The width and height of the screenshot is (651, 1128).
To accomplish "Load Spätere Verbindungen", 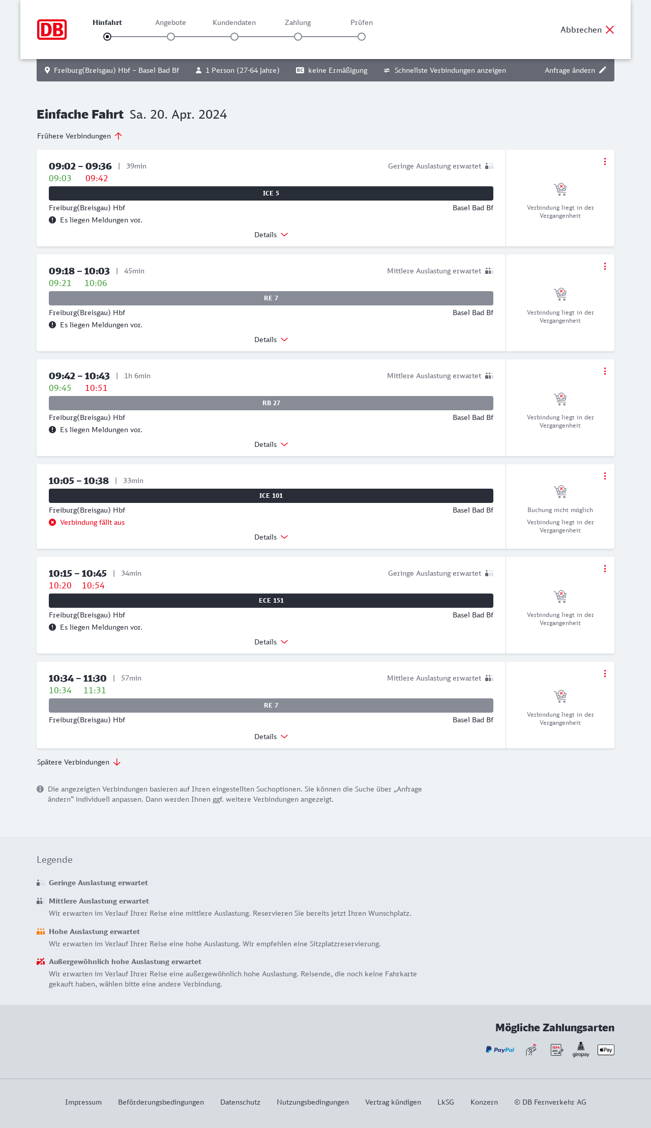I will click(x=79, y=762).
